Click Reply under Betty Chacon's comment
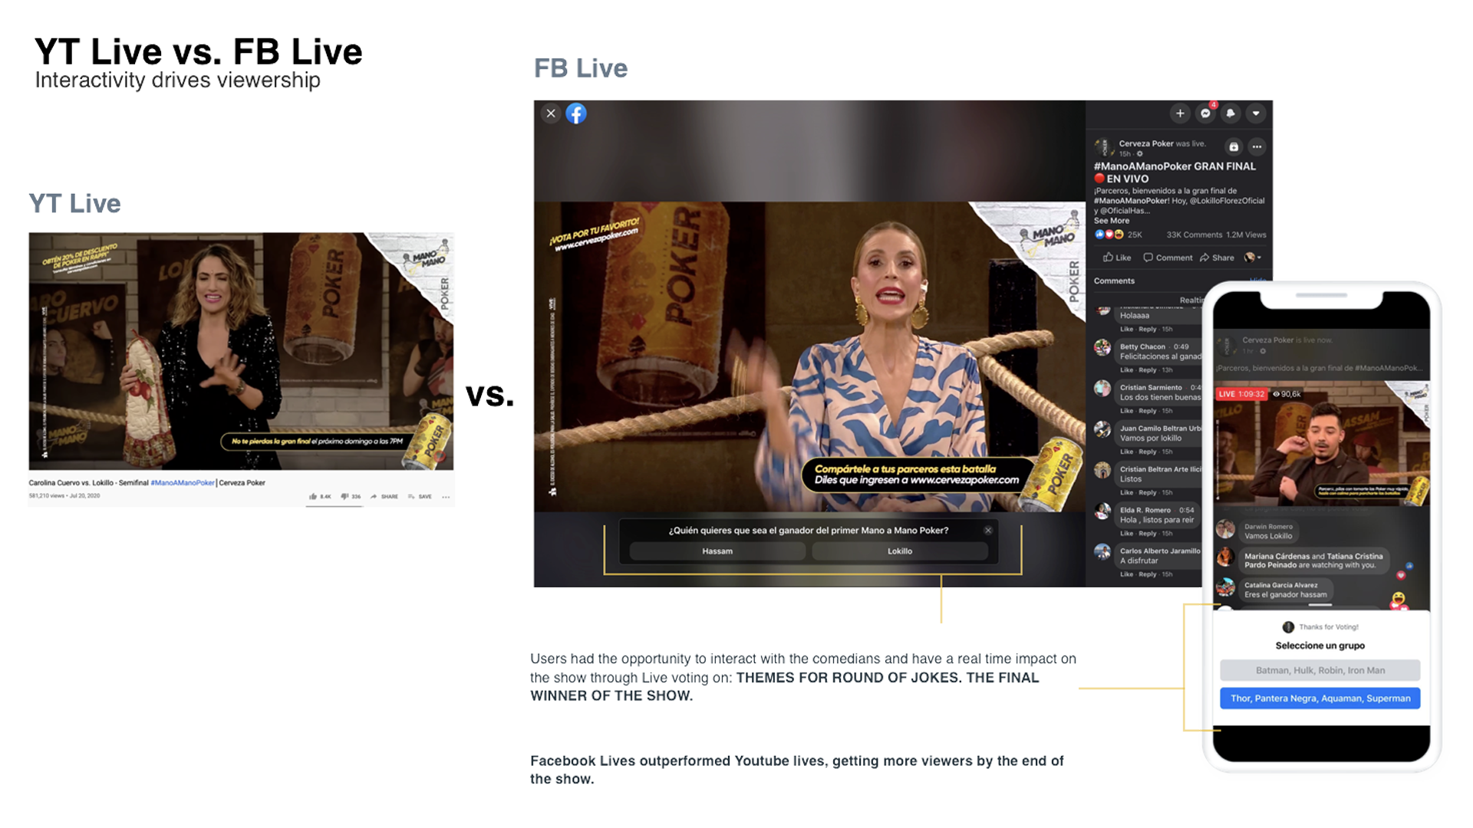Viewport: 1473px width, 828px height. click(1147, 370)
